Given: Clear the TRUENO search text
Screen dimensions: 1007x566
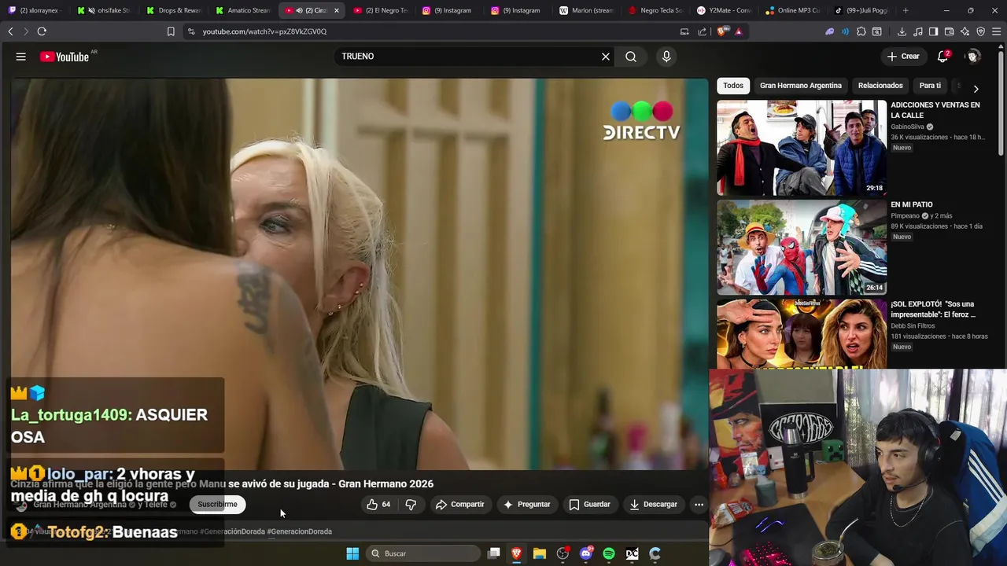Looking at the screenshot, I should click(x=606, y=57).
